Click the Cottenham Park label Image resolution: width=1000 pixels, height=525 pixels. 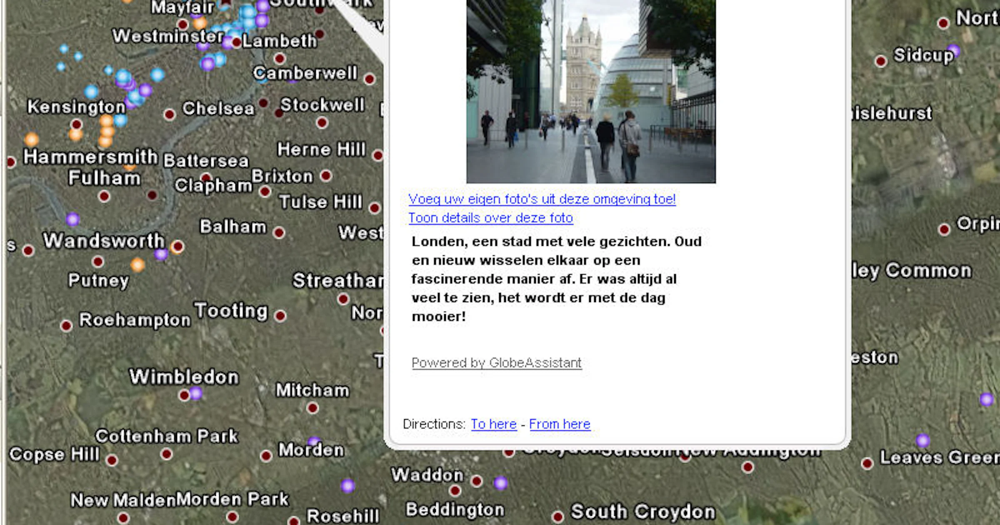(167, 436)
